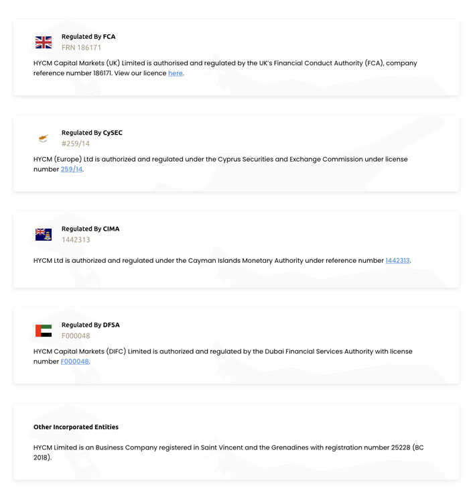This screenshot has width=469, height=497.
Task: Click the HYCM (Europe) Ltd description paragraph
Action: [x=220, y=164]
